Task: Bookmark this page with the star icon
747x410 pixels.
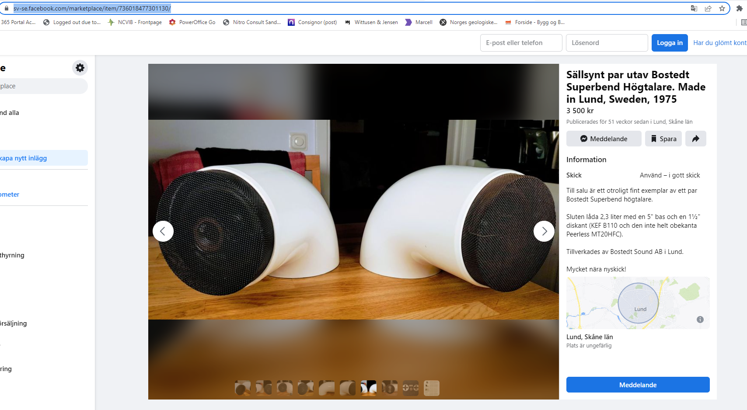Action: click(x=722, y=8)
